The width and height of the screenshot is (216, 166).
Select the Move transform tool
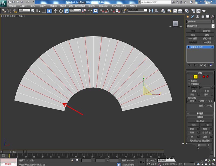pos(56,11)
